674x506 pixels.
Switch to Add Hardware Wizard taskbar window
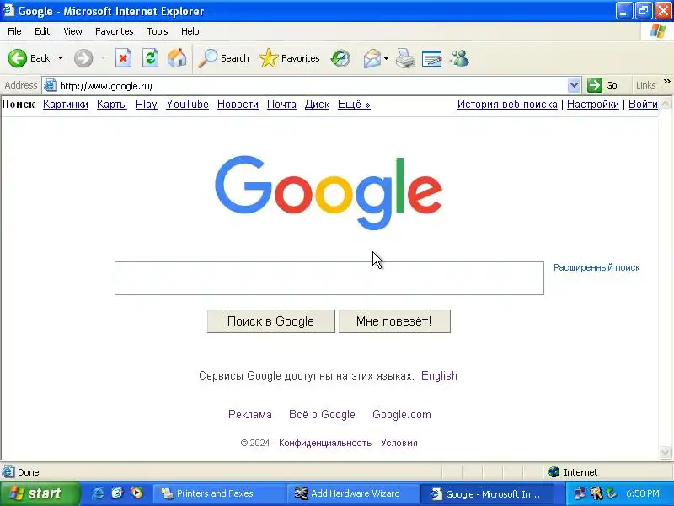(x=352, y=493)
